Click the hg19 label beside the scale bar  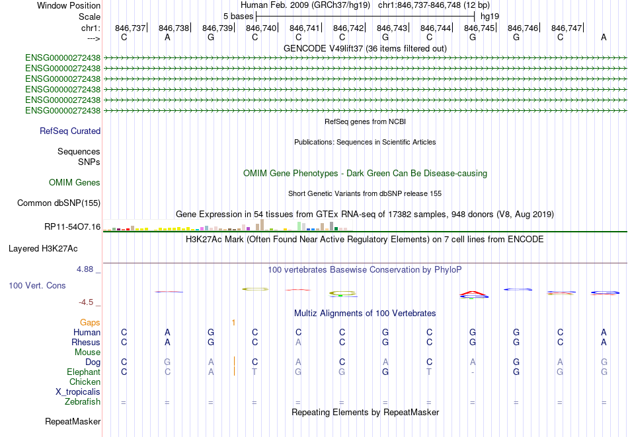[x=490, y=17]
